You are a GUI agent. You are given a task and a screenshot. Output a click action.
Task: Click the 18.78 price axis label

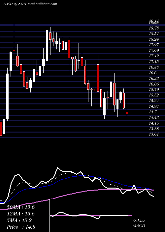[154, 28]
